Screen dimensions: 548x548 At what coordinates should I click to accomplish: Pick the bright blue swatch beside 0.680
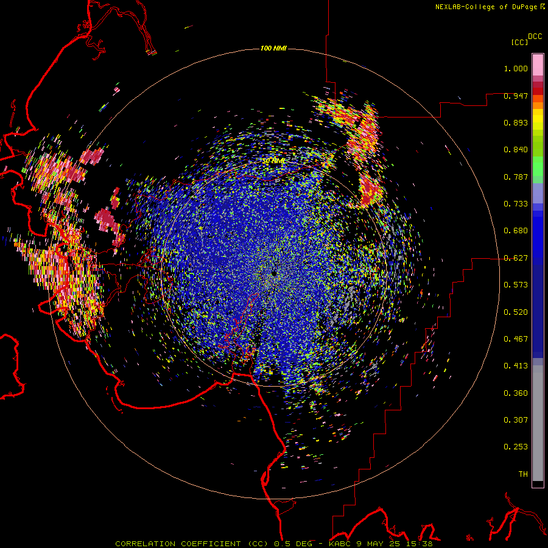pyautogui.click(x=538, y=233)
